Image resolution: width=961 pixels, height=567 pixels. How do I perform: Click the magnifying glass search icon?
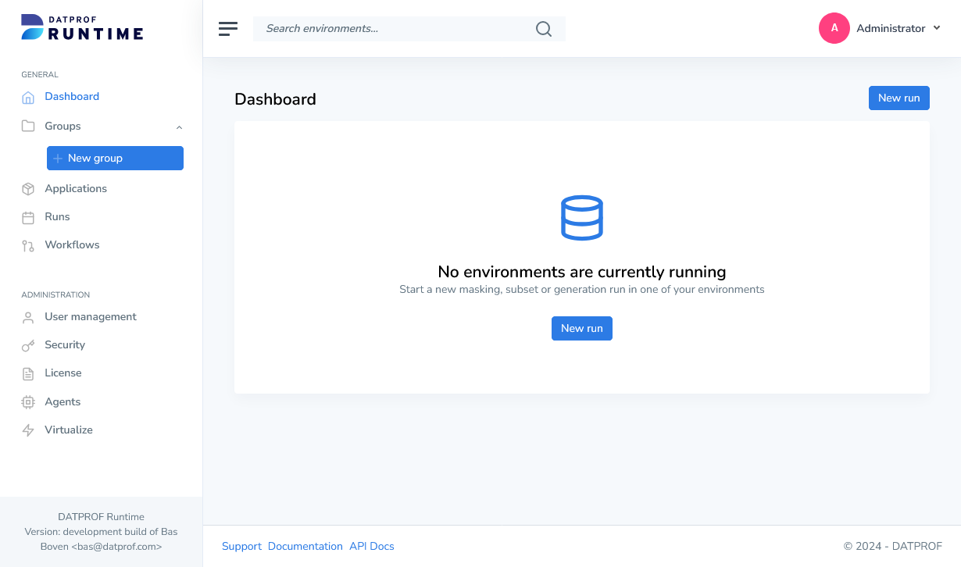pos(544,29)
